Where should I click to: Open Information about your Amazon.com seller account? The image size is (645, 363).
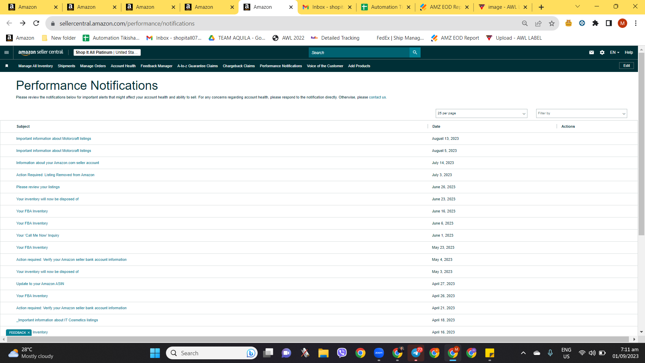(x=58, y=163)
